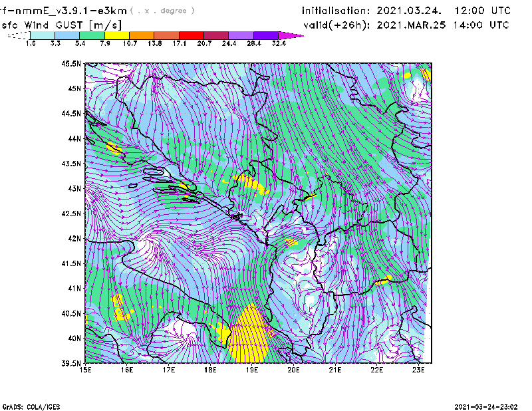The width and height of the screenshot is (532, 411).
Task: Select the light purple legend swatch
Action: pyautogui.click(x=241, y=35)
